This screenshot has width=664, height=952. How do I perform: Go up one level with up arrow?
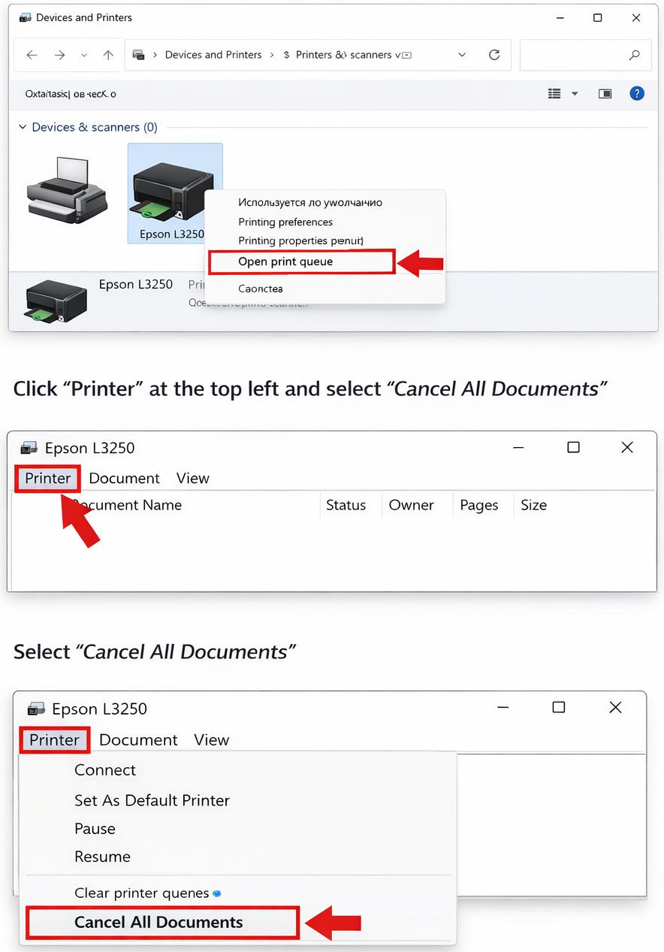[108, 55]
